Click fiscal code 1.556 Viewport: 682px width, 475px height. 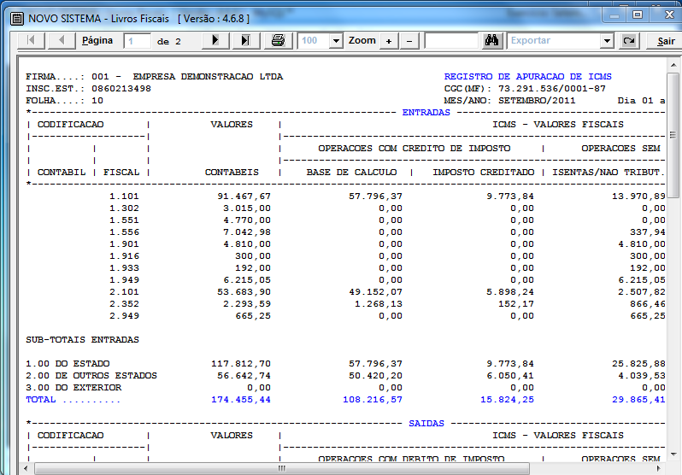click(x=124, y=232)
